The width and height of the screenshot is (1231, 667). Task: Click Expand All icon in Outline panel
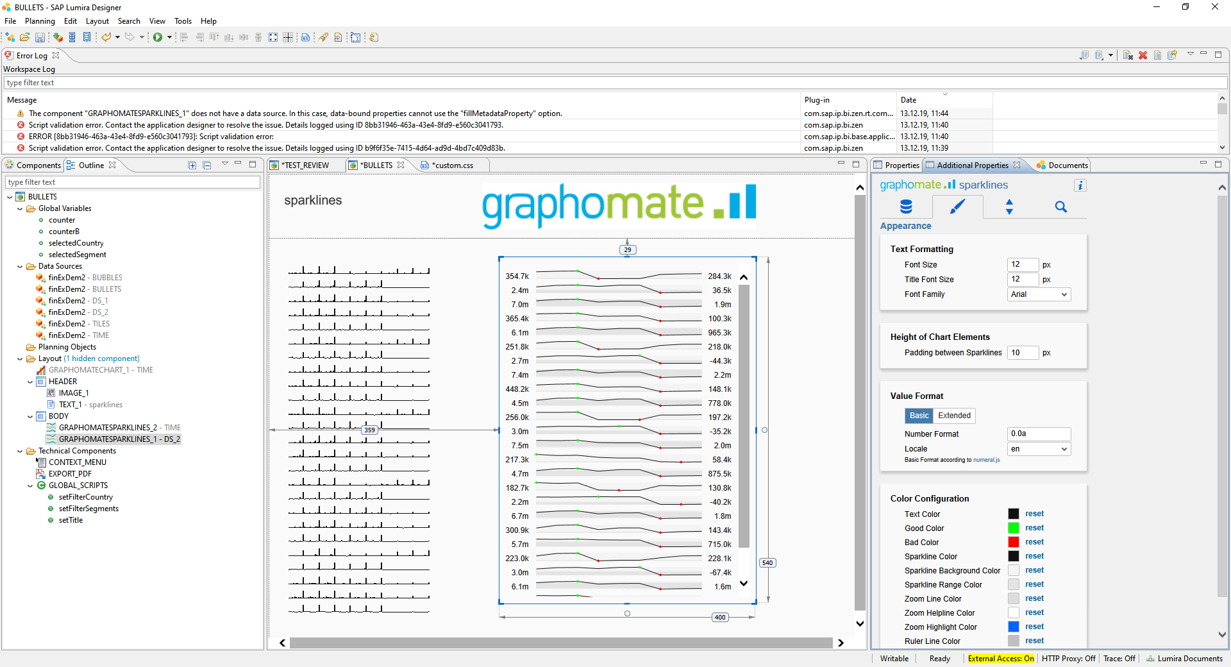pos(192,165)
